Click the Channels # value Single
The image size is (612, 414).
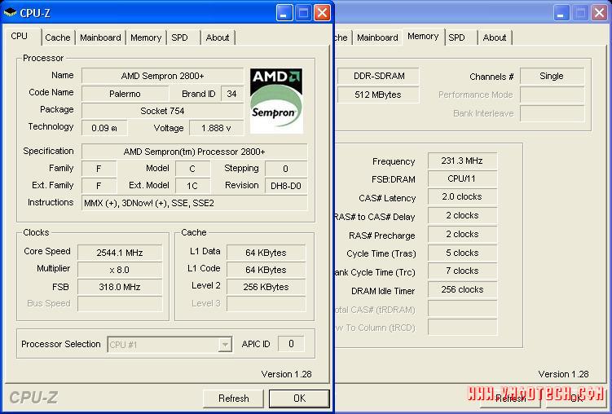[x=552, y=76]
